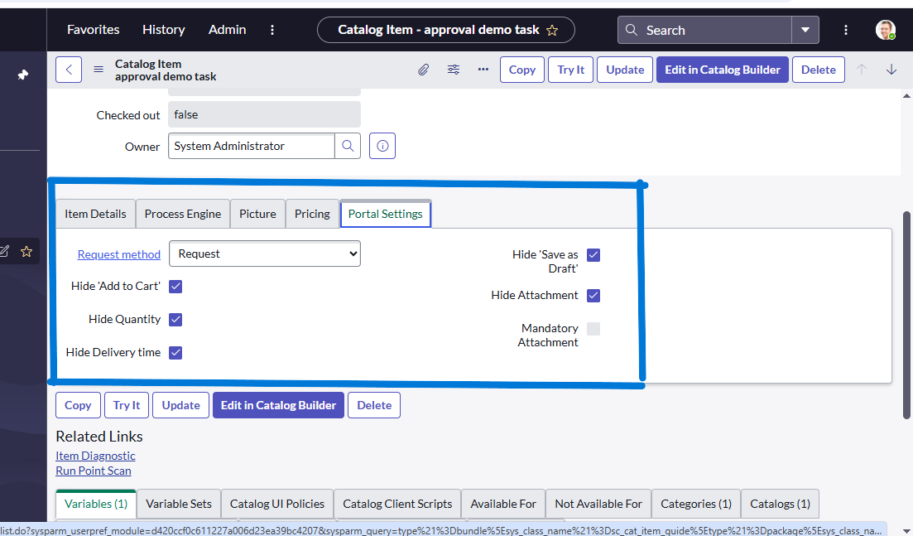Open the additional actions ellipsis icon in header
The width and height of the screenshot is (913, 536).
point(483,70)
